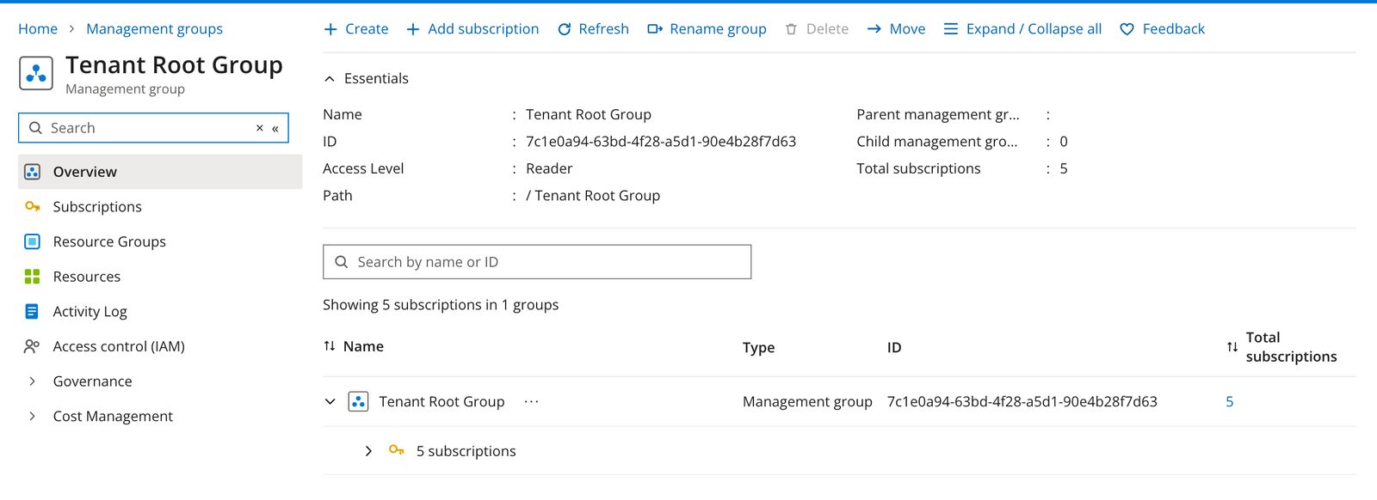Click the Name column header
The height and width of the screenshot is (500, 1377).
(363, 346)
